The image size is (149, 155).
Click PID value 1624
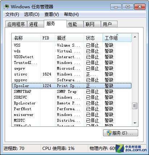[47, 74]
